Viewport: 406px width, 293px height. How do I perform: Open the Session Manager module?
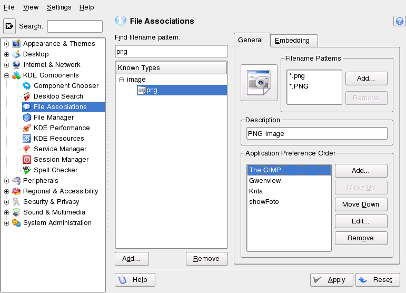(61, 160)
